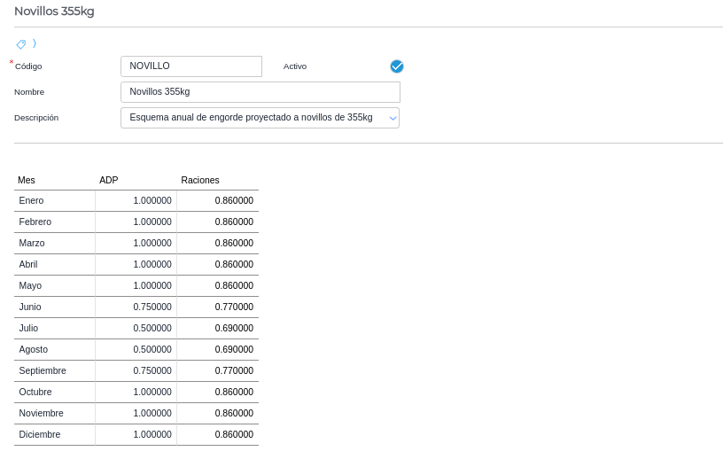Screen dimensions: 723x459
Task: Toggle the Activo checkbox
Action: pos(397,66)
